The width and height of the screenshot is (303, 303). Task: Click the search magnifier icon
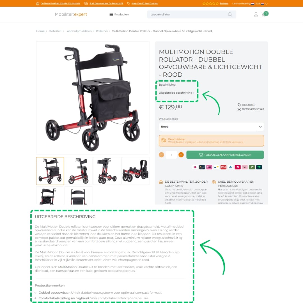click(230, 15)
